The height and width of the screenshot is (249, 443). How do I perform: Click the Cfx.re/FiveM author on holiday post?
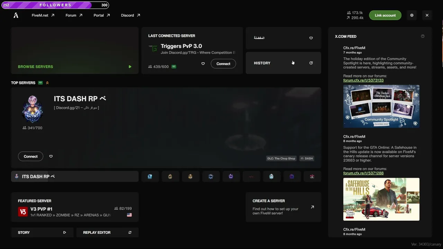click(354, 48)
